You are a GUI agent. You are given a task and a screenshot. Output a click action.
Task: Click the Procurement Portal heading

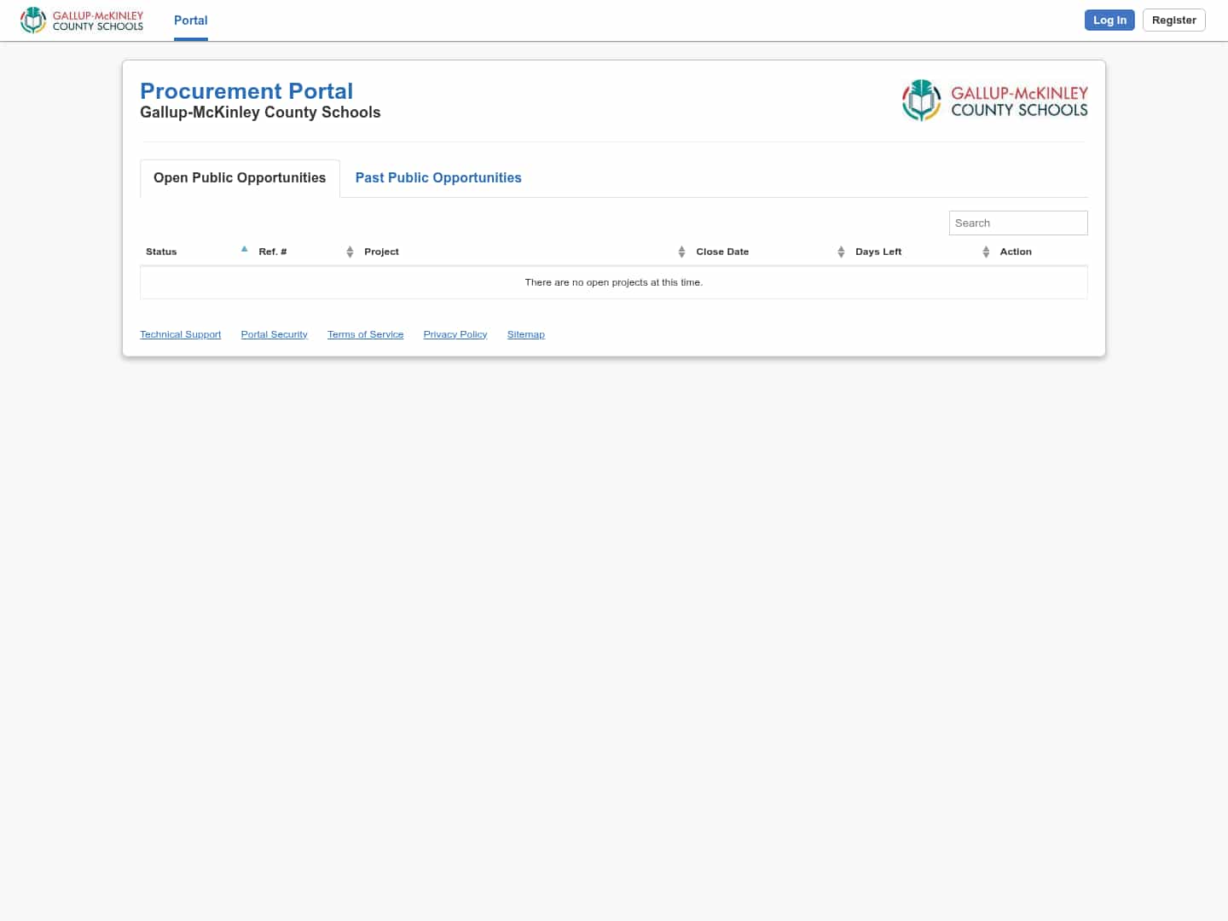pyautogui.click(x=246, y=91)
